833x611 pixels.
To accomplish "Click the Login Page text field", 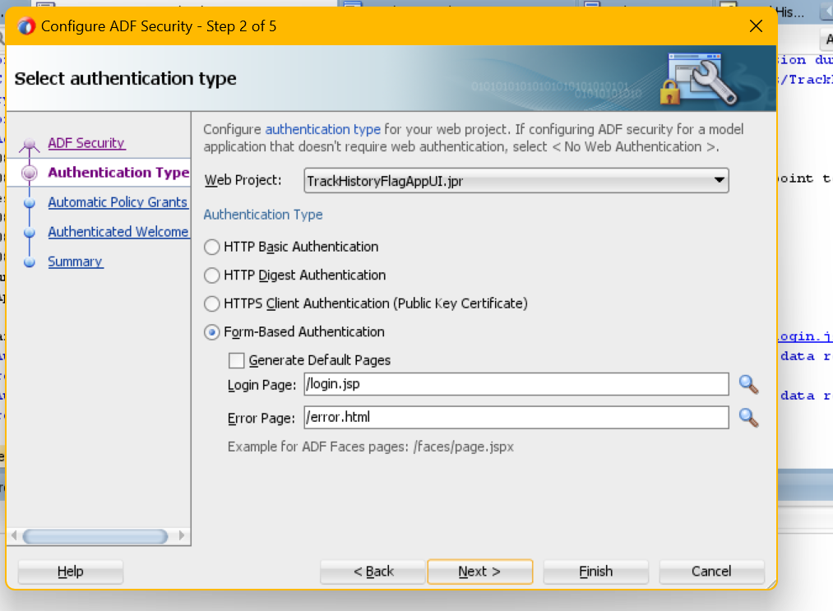I will [x=516, y=384].
